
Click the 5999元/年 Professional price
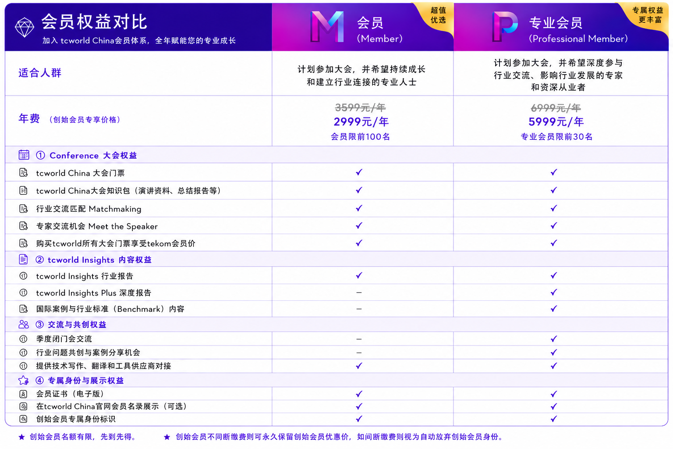(556, 121)
